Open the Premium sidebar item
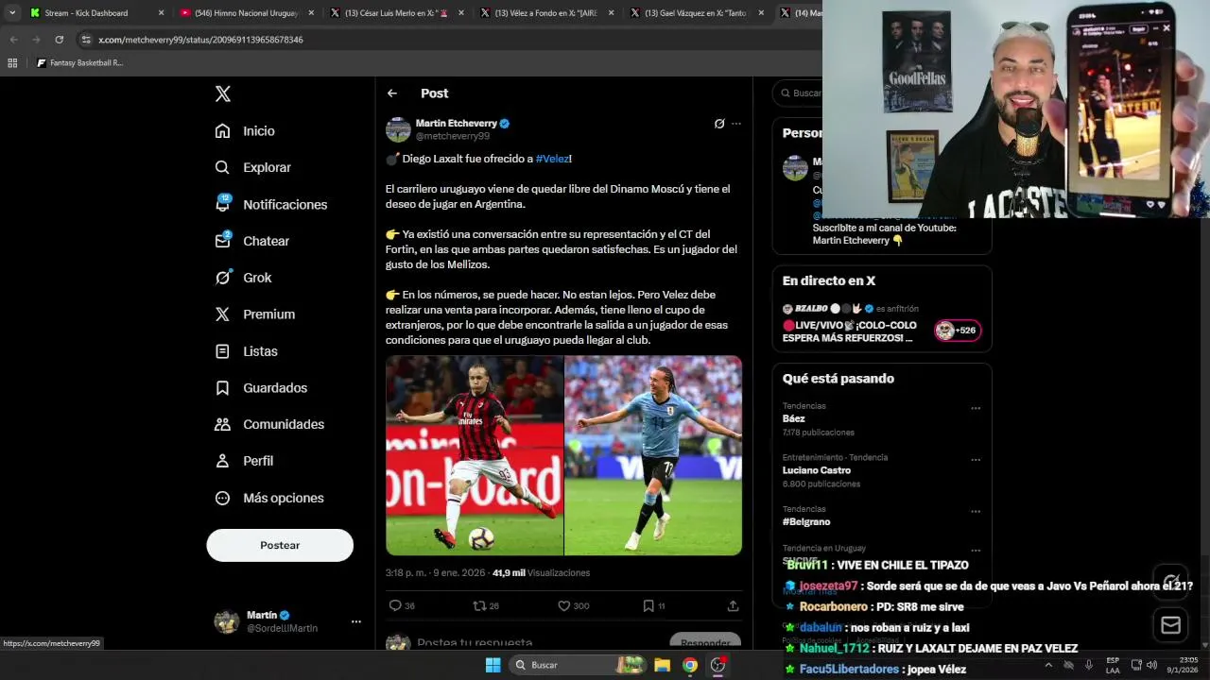 pos(254,314)
